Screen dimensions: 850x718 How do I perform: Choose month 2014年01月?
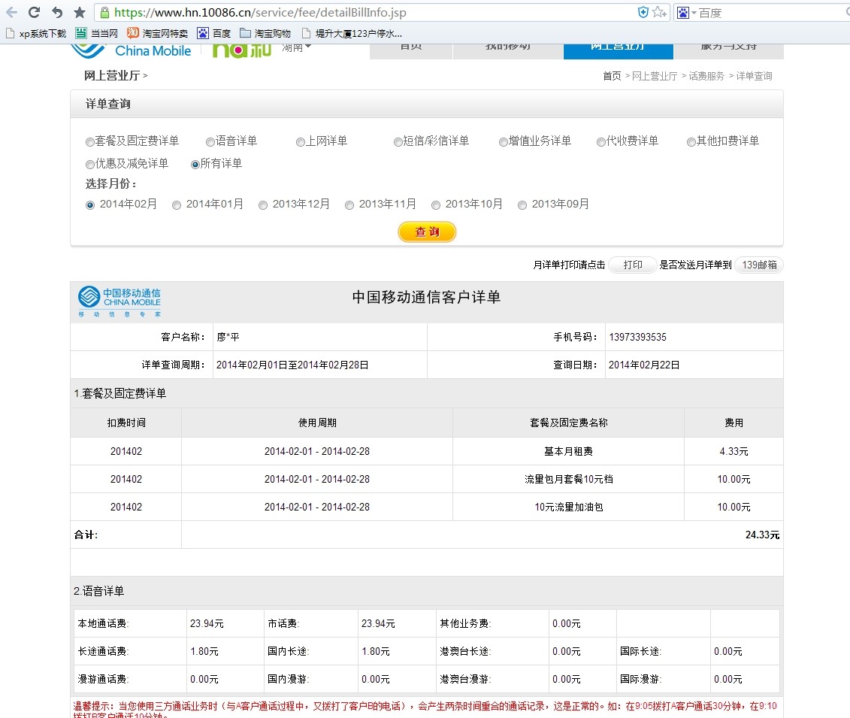(x=176, y=205)
